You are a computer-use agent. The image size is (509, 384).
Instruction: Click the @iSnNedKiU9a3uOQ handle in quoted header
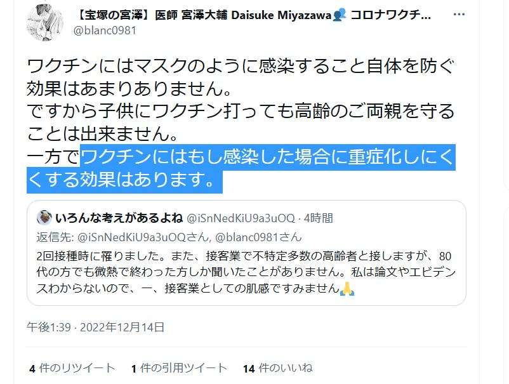(x=241, y=218)
